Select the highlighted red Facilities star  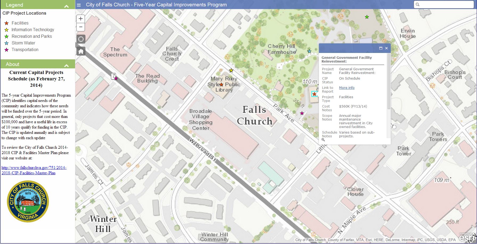point(314,94)
